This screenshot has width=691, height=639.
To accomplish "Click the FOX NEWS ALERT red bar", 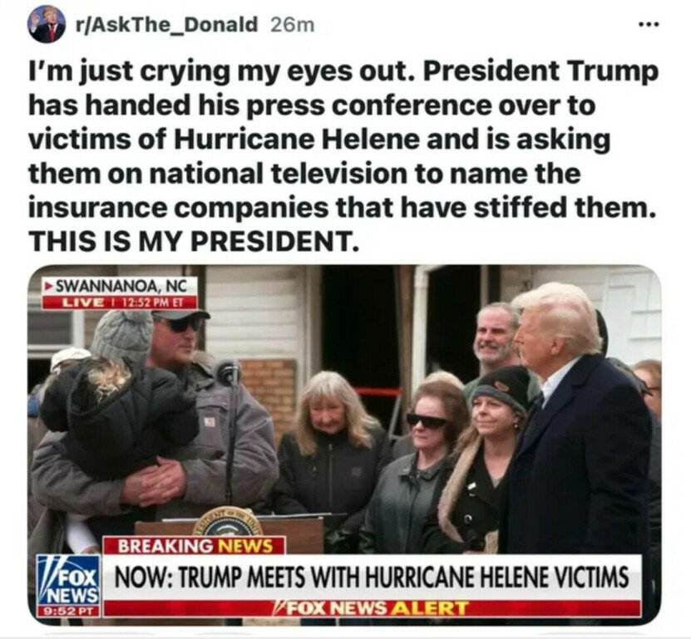I will [373, 608].
